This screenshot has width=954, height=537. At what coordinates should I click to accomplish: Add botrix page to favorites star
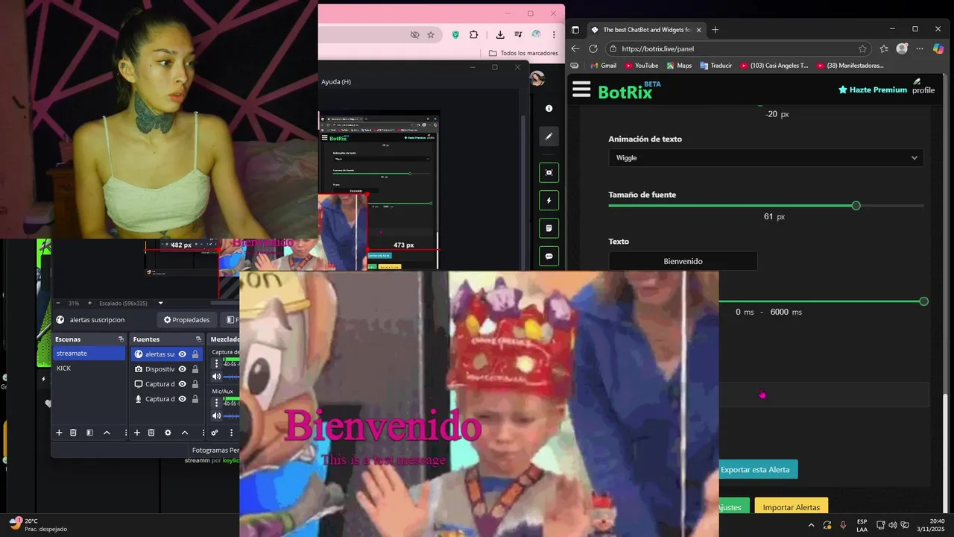point(862,48)
